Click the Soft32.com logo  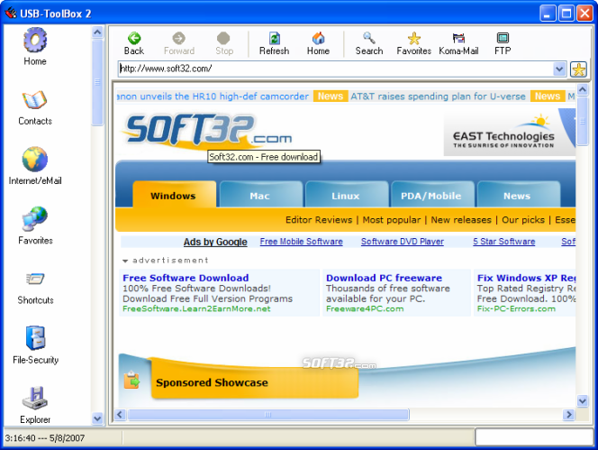pyautogui.click(x=208, y=130)
